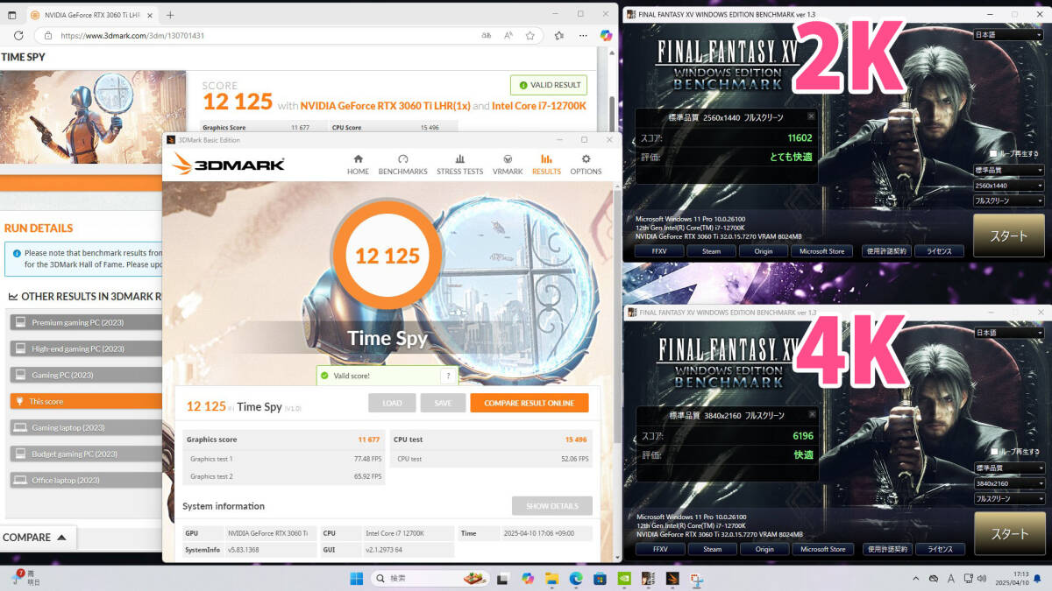Open Copilot icon in Edge toolbar

point(605,36)
